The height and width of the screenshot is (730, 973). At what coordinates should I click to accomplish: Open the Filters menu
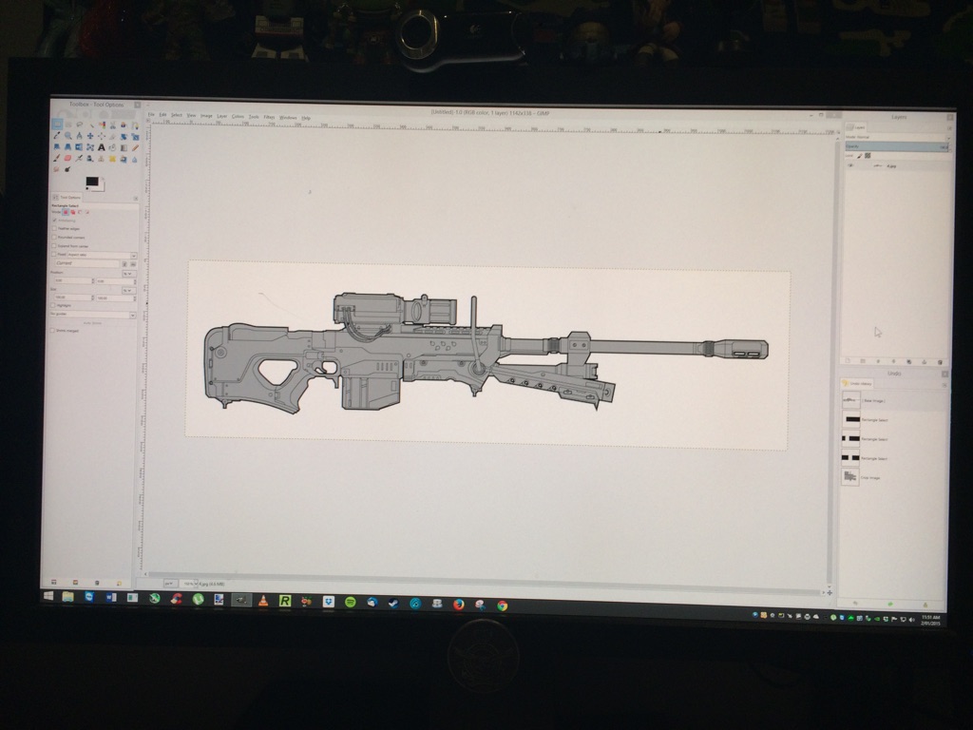(269, 117)
